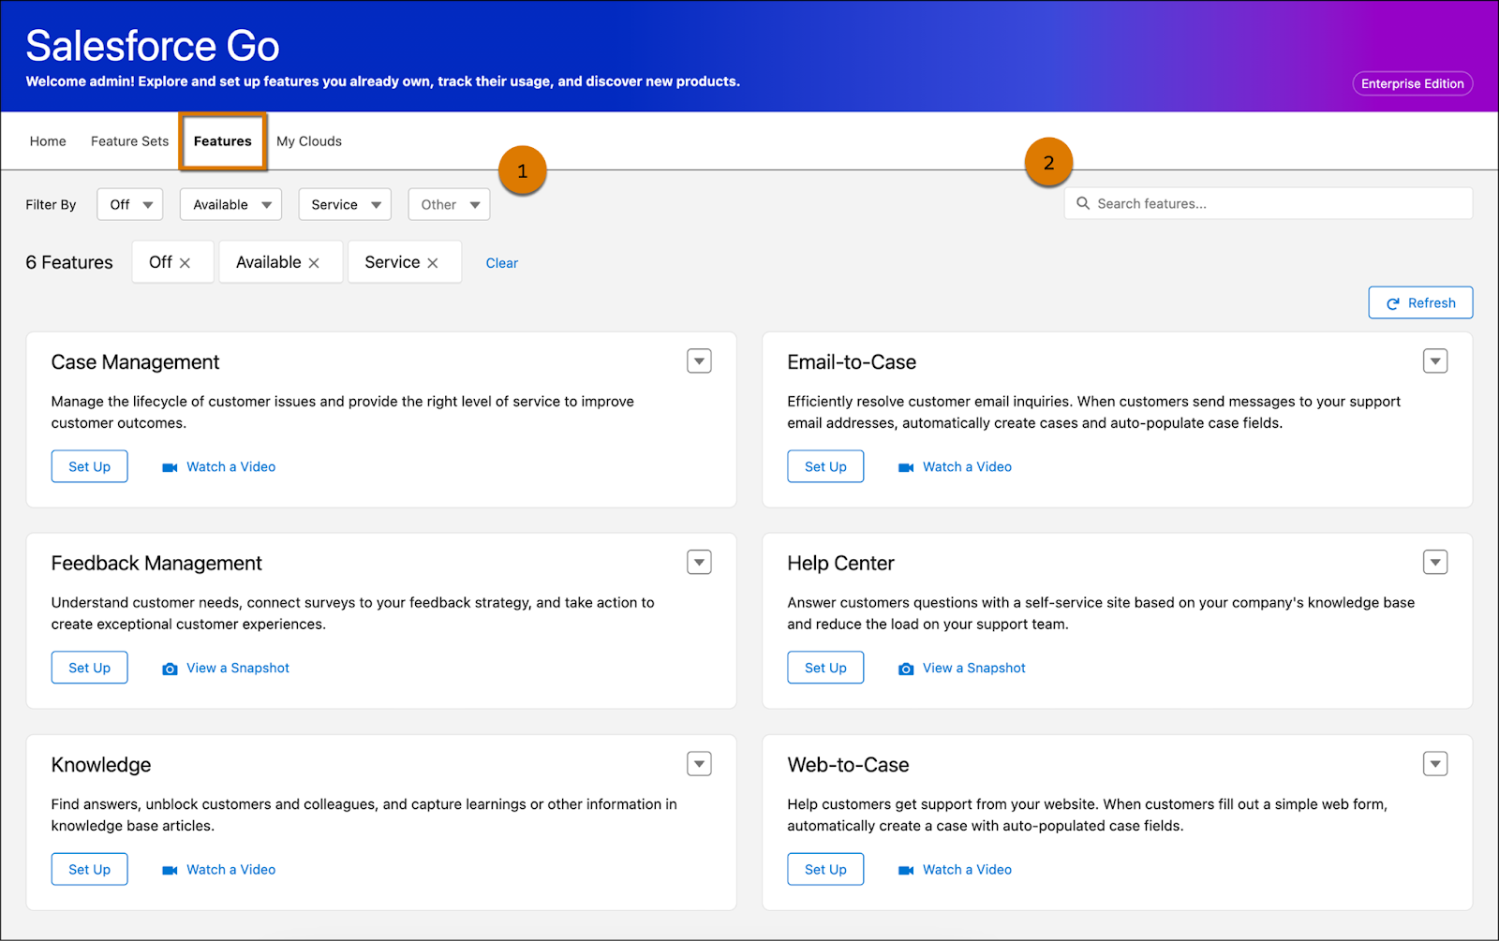
Task: Expand the Knowledge card menu
Action: click(x=699, y=763)
